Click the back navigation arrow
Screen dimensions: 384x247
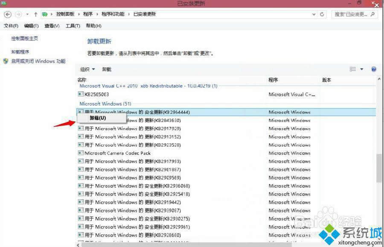point(7,14)
